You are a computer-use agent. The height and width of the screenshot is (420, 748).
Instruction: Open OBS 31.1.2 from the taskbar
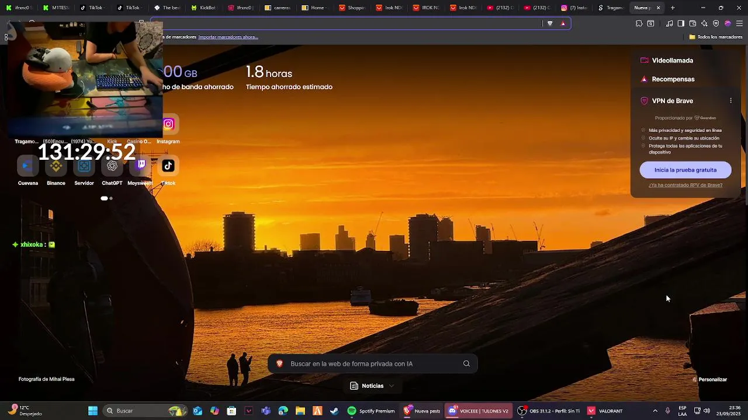click(x=548, y=411)
